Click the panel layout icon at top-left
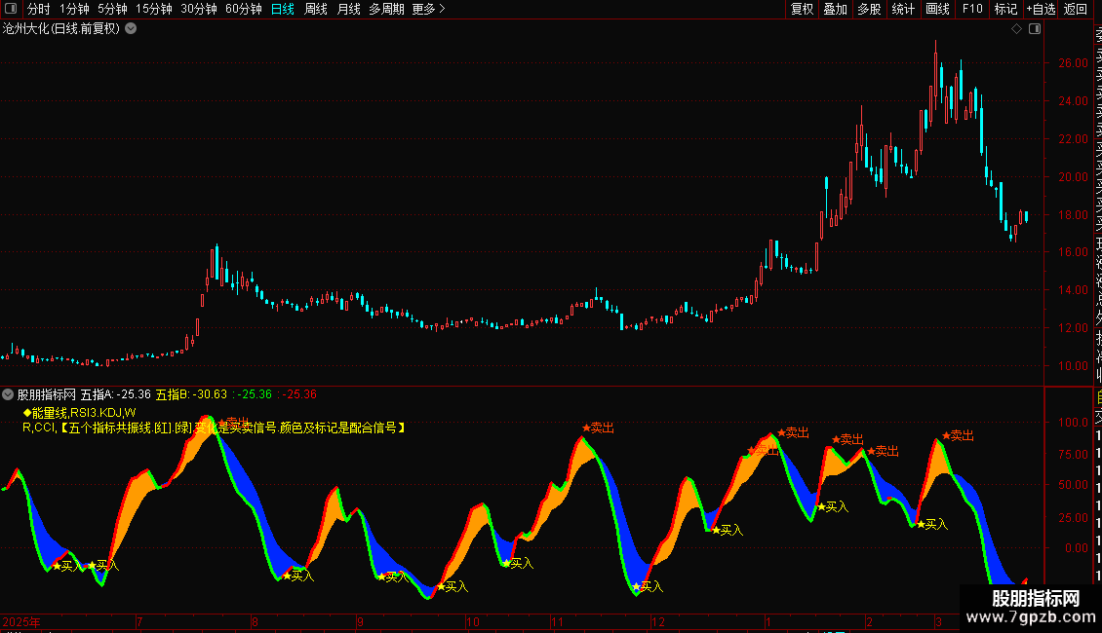The image size is (1102, 633). pyautogui.click(x=11, y=9)
